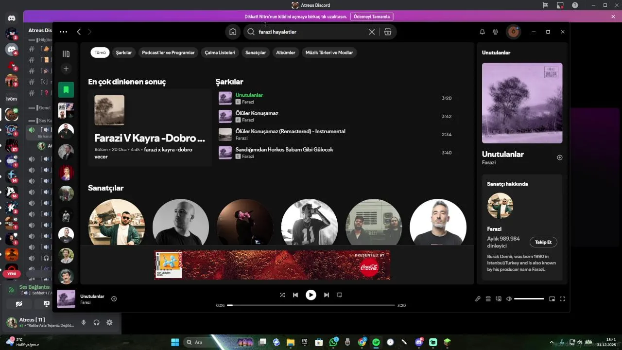Show lyrics with the microphone icon
The image size is (622, 350).
pyautogui.click(x=478, y=299)
